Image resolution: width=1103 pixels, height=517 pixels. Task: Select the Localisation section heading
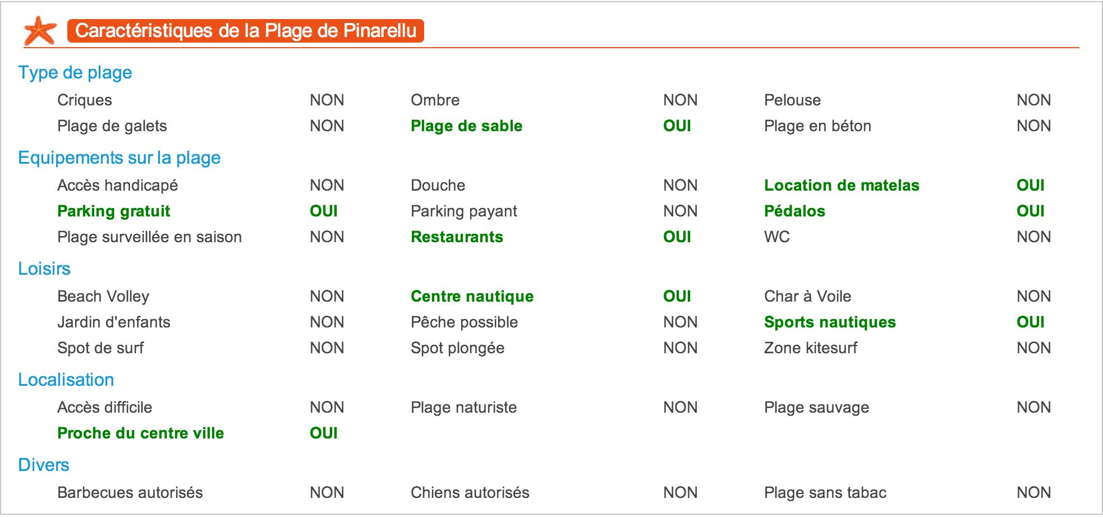tap(66, 380)
